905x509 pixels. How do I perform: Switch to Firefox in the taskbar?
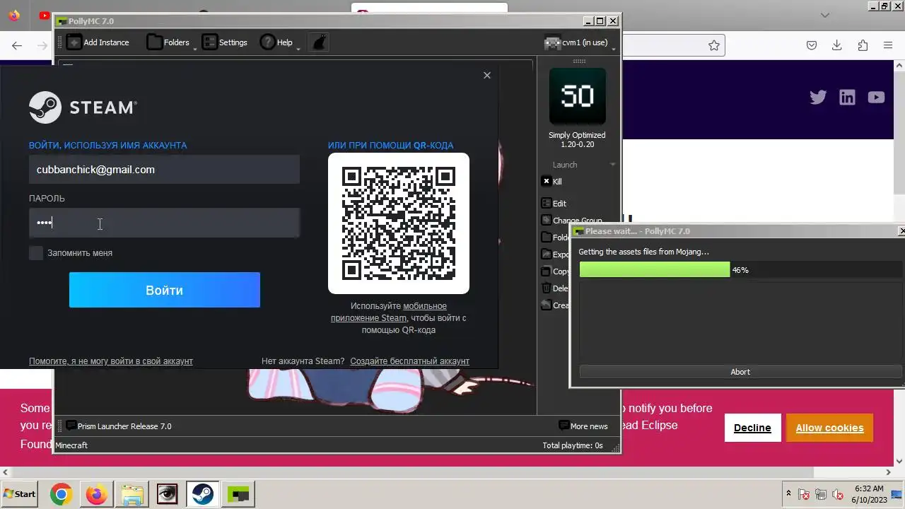pyautogui.click(x=97, y=494)
